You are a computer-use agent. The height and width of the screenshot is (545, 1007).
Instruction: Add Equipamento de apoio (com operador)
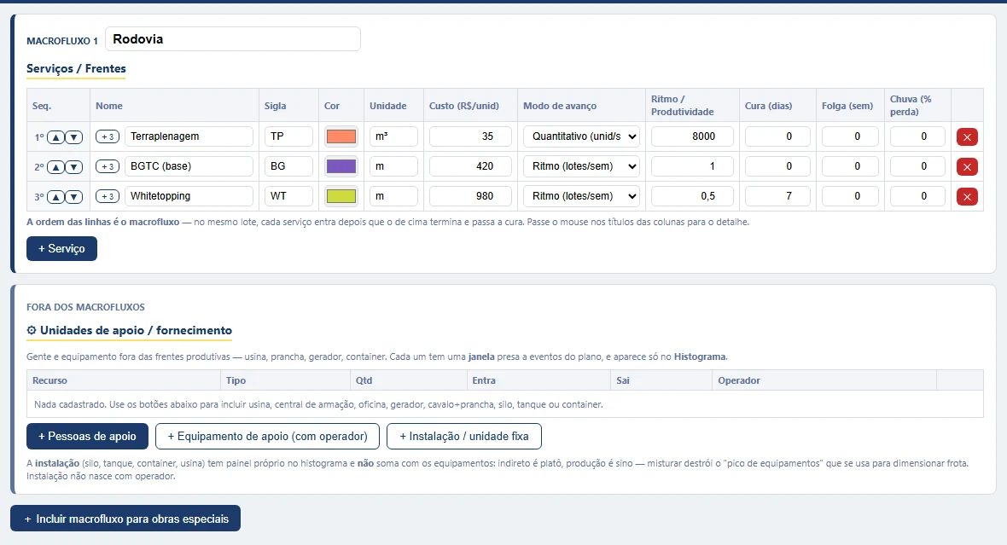(x=267, y=437)
